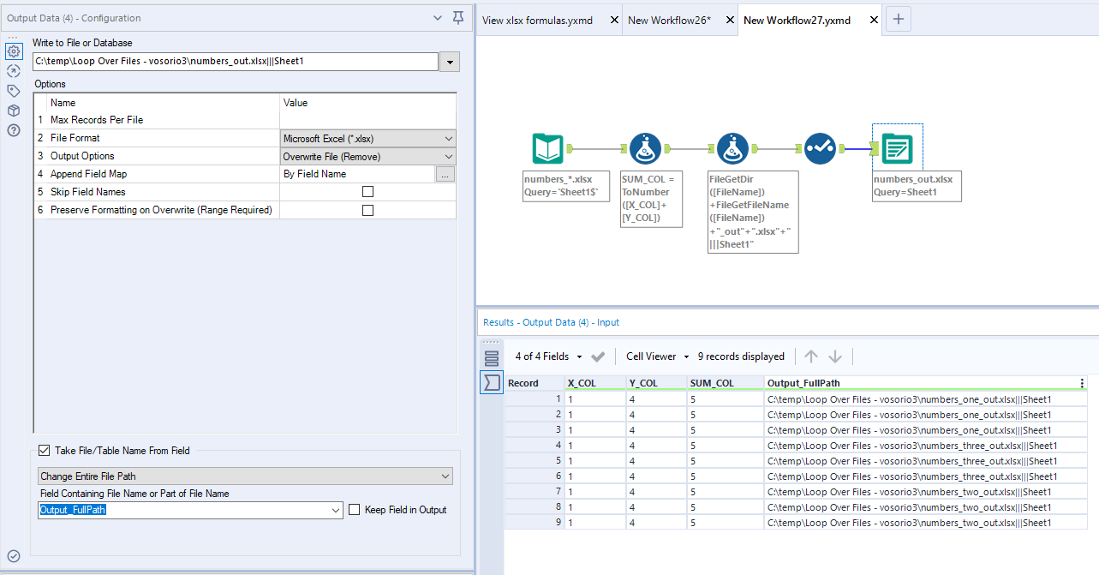Toggle Keep Field in Output checkbox

[x=355, y=510]
